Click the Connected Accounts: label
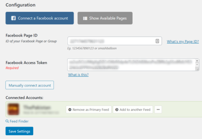Viewport: 202px width, 139px height. coord(24,98)
